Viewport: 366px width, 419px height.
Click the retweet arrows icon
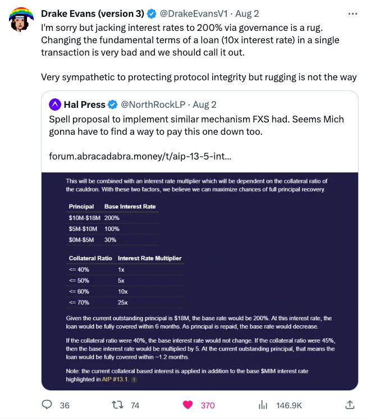[117, 405]
